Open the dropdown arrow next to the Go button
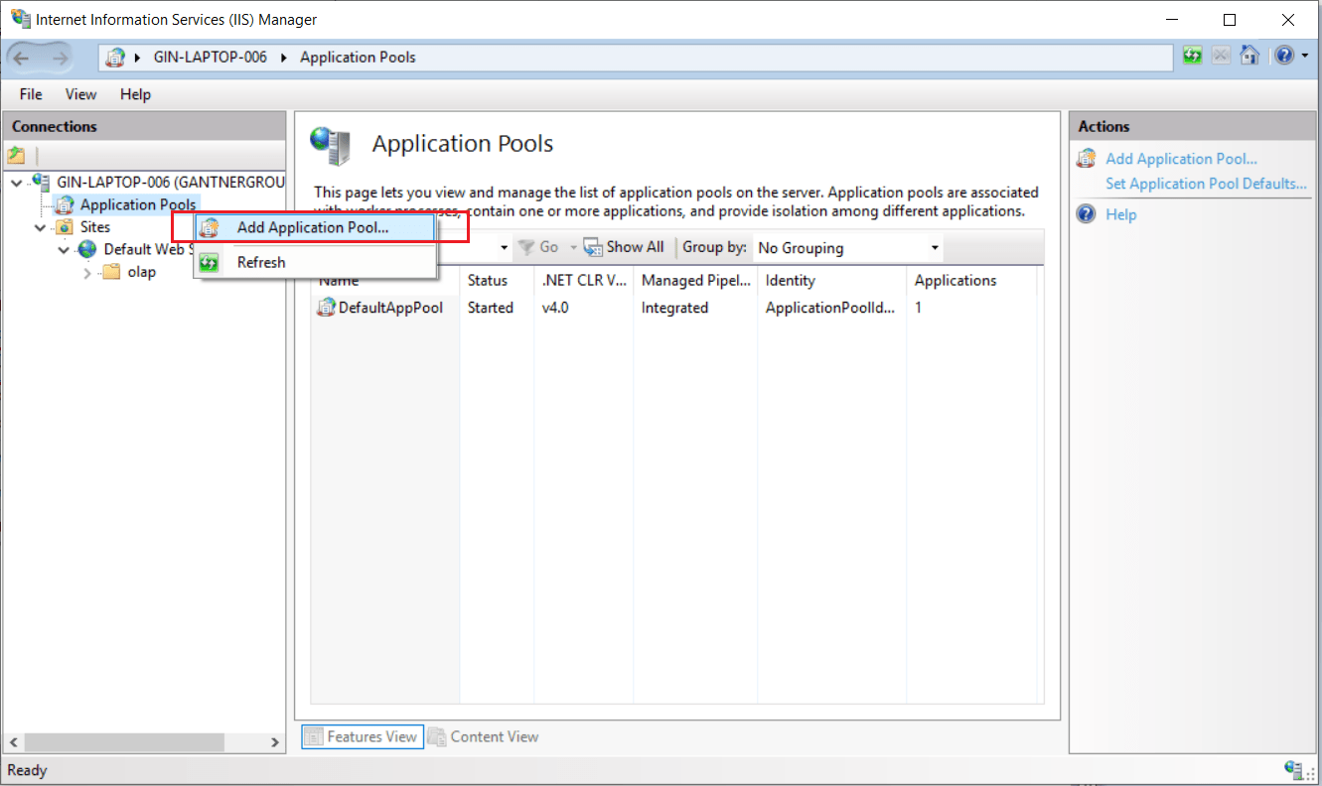The image size is (1322, 786). pyautogui.click(x=573, y=247)
